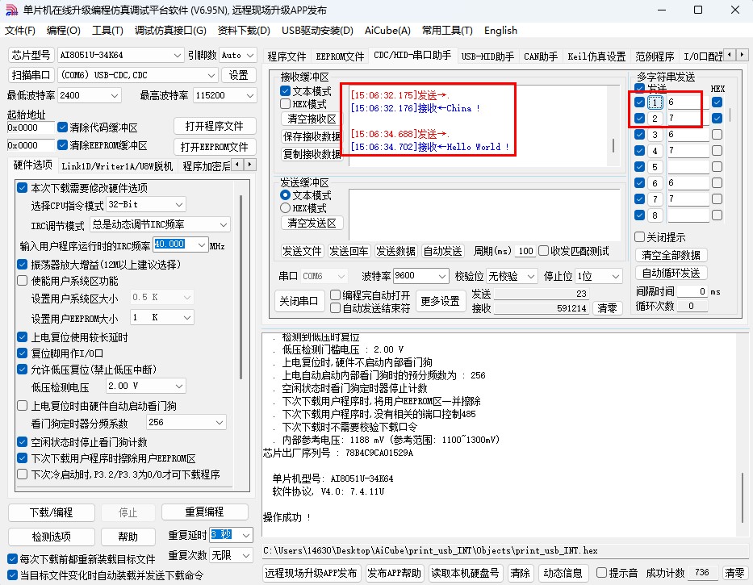Open the 文件(F) menu
This screenshot has width=753, height=585.
pyautogui.click(x=20, y=31)
